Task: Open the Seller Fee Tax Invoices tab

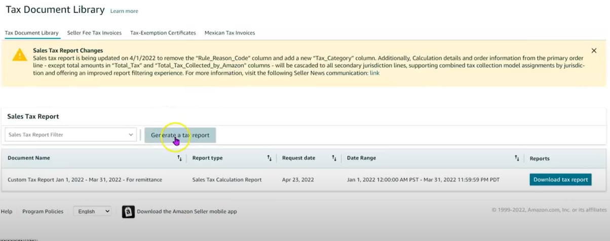Action: [94, 33]
